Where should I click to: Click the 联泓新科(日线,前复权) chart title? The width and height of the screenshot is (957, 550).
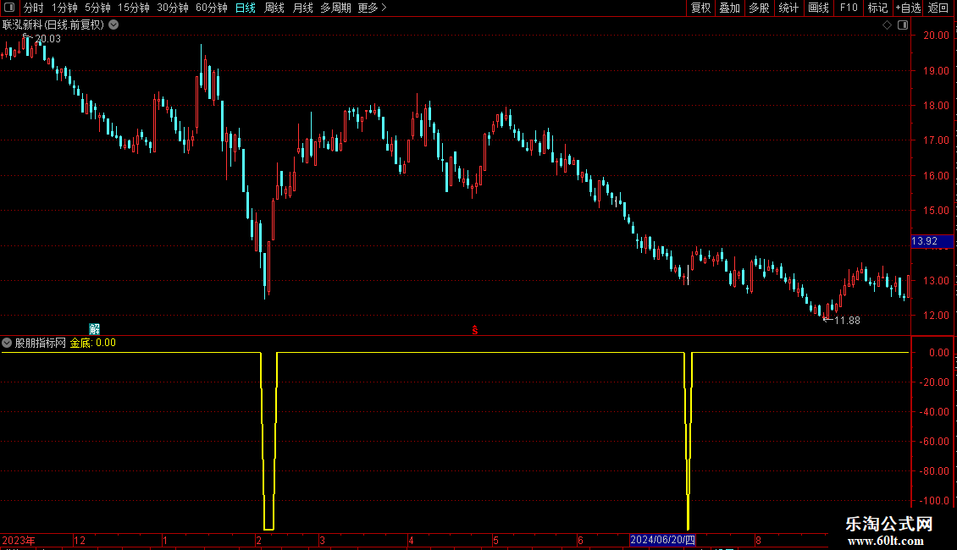[x=53, y=25]
